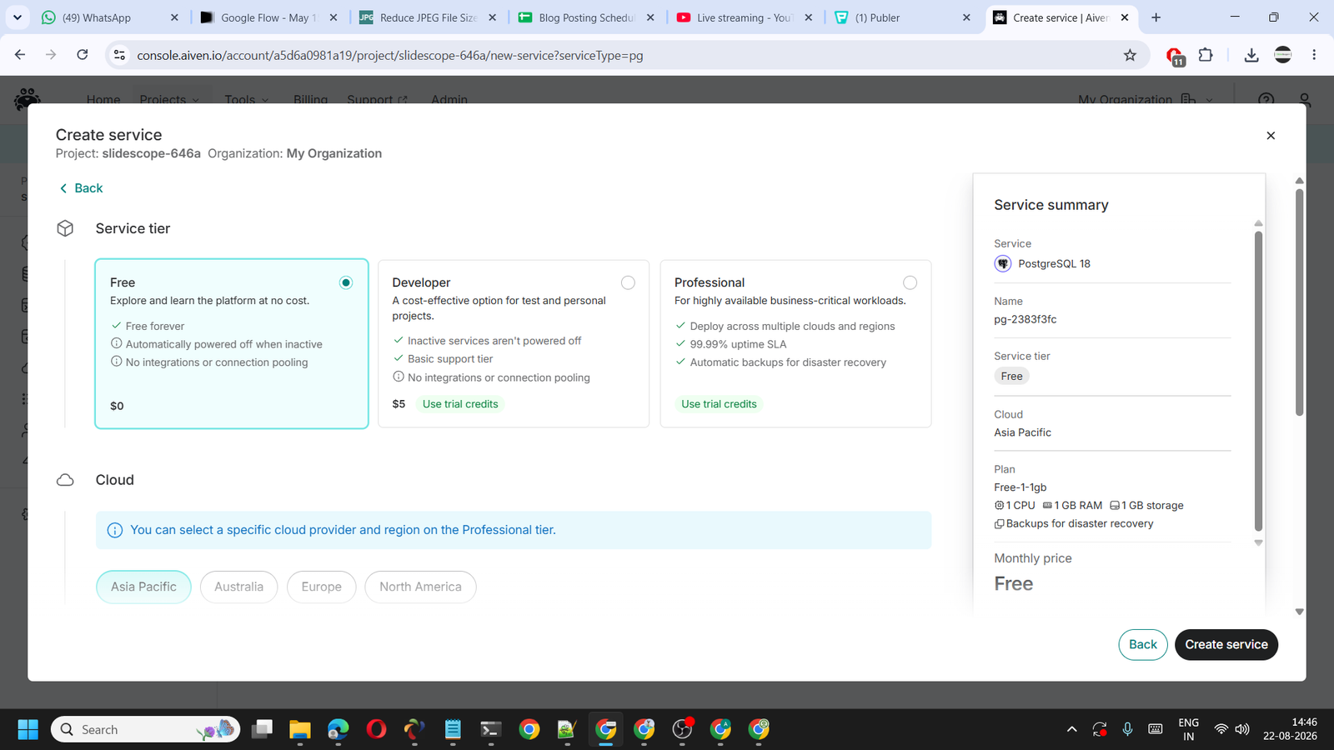The image size is (1334, 750).
Task: Click the microphone icon in the system tray
Action: click(x=1127, y=729)
